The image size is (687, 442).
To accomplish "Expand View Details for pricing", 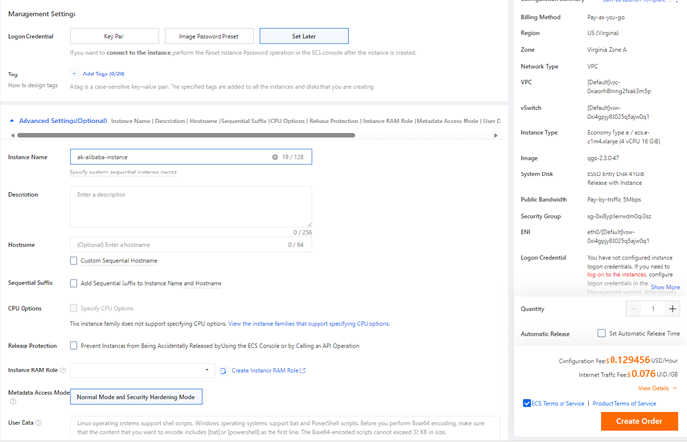I will [658, 388].
